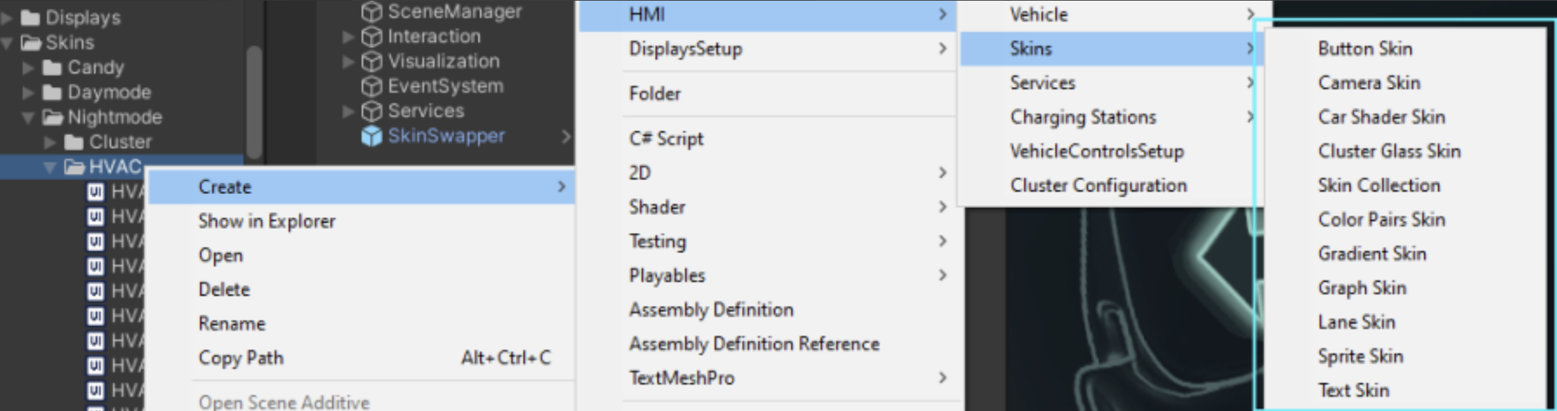This screenshot has height=411, width=1557.
Task: Click the SkinSwapper prefab cube icon
Action: pos(372,136)
